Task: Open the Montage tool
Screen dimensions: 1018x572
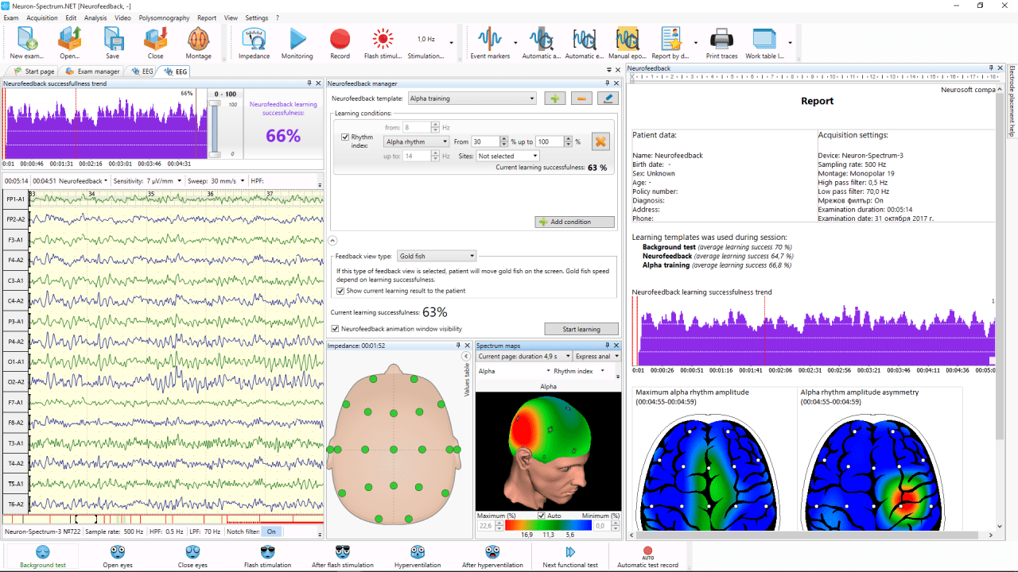Action: (x=198, y=41)
